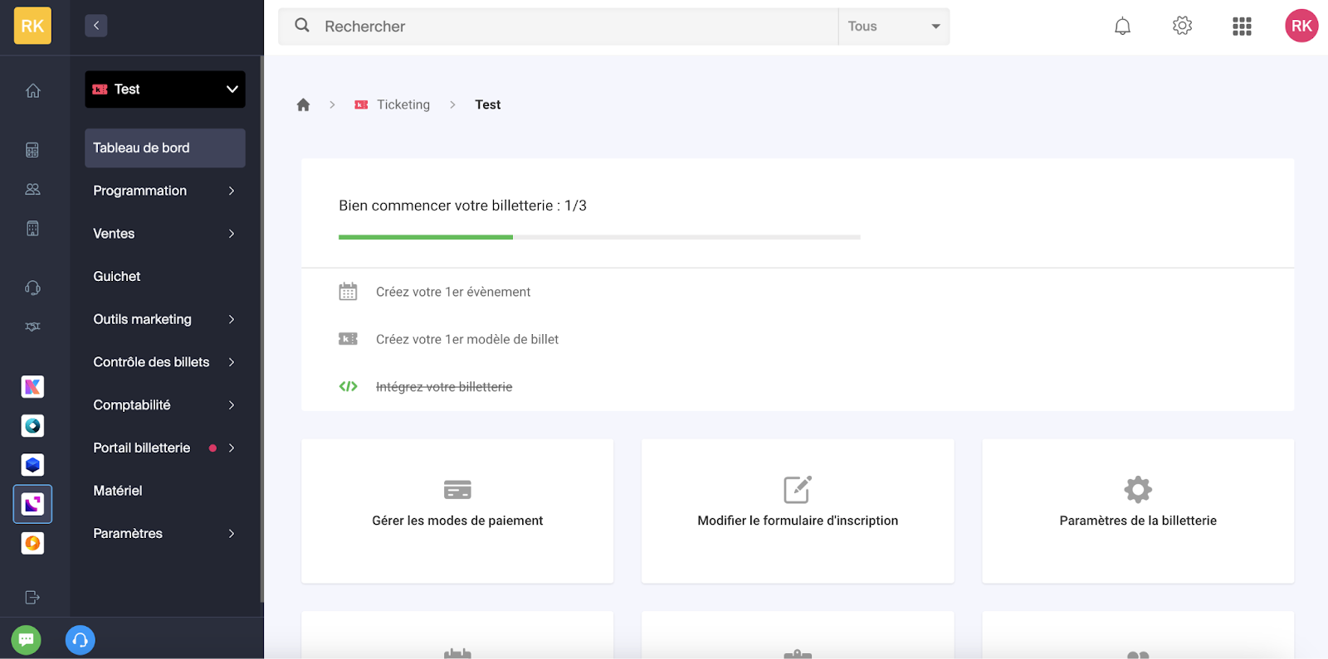
Task: Expand the Programmation submenu
Action: 164,191
